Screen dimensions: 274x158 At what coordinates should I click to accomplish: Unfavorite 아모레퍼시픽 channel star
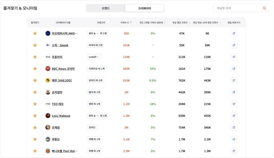[35, 33]
